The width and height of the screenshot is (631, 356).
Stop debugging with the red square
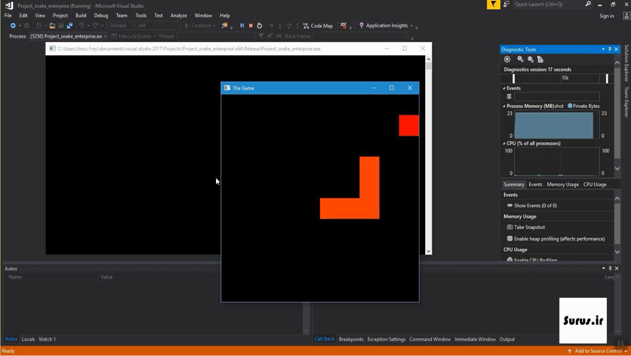click(251, 26)
